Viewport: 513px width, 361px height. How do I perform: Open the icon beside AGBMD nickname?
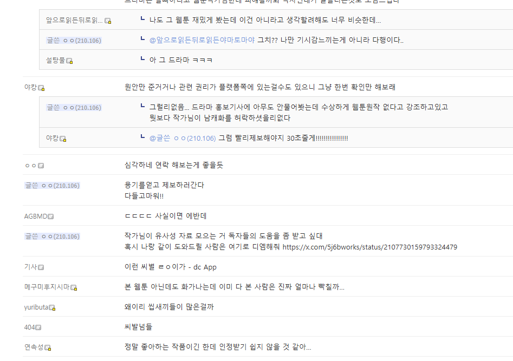[x=51, y=216]
